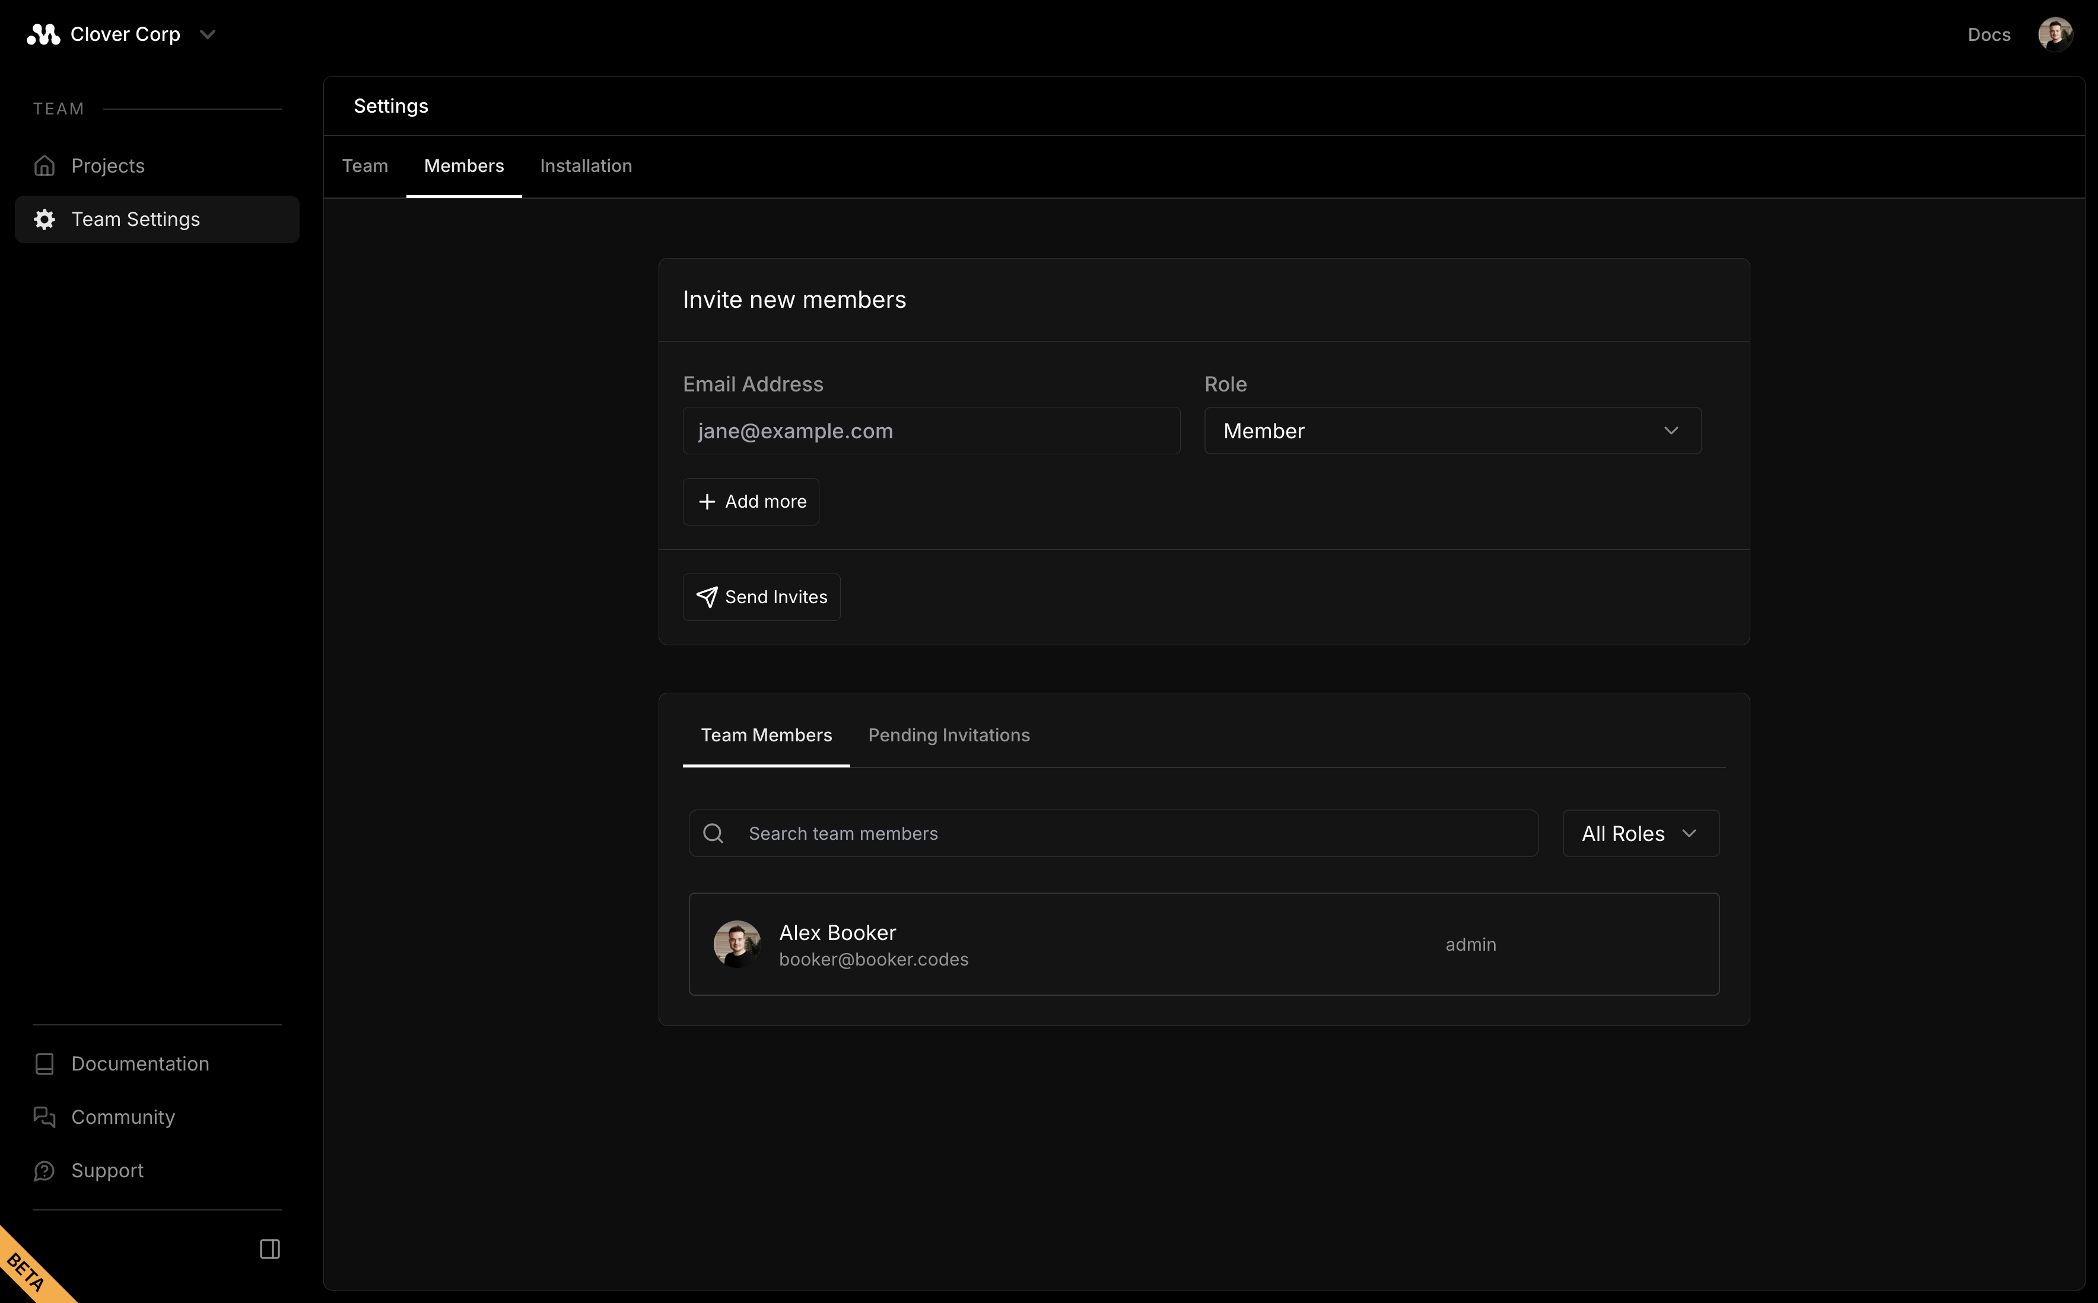
Task: Click the Add more button
Action: pyautogui.click(x=751, y=502)
